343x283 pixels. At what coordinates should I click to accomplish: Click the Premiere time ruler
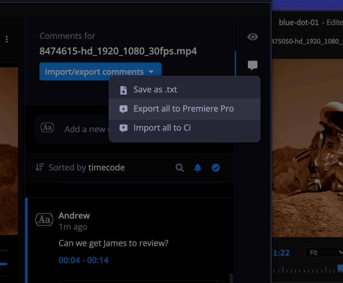(x=307, y=269)
